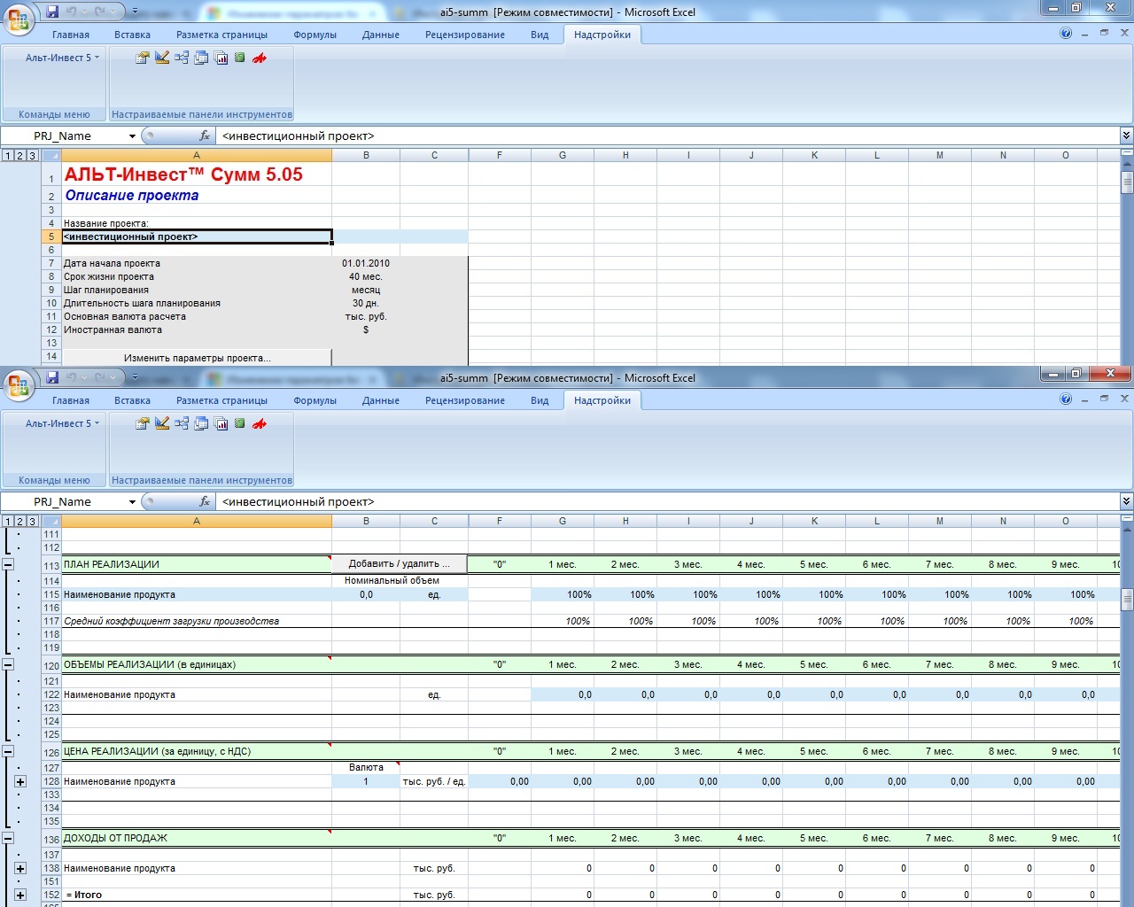Expand hidden rows under row 138
The image size is (1134, 907).
tap(19, 868)
